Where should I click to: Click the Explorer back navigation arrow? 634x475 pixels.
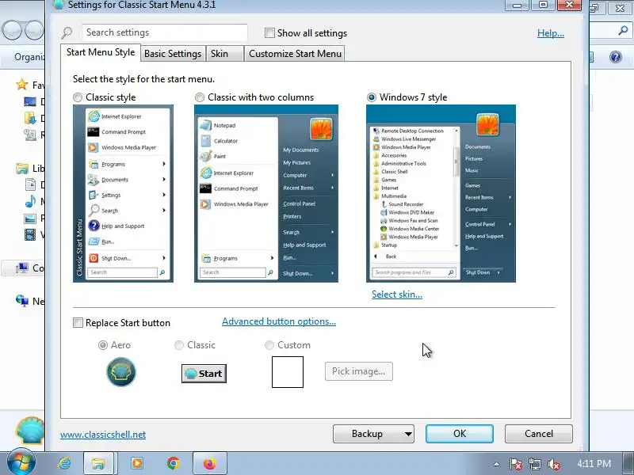[x=11, y=30]
